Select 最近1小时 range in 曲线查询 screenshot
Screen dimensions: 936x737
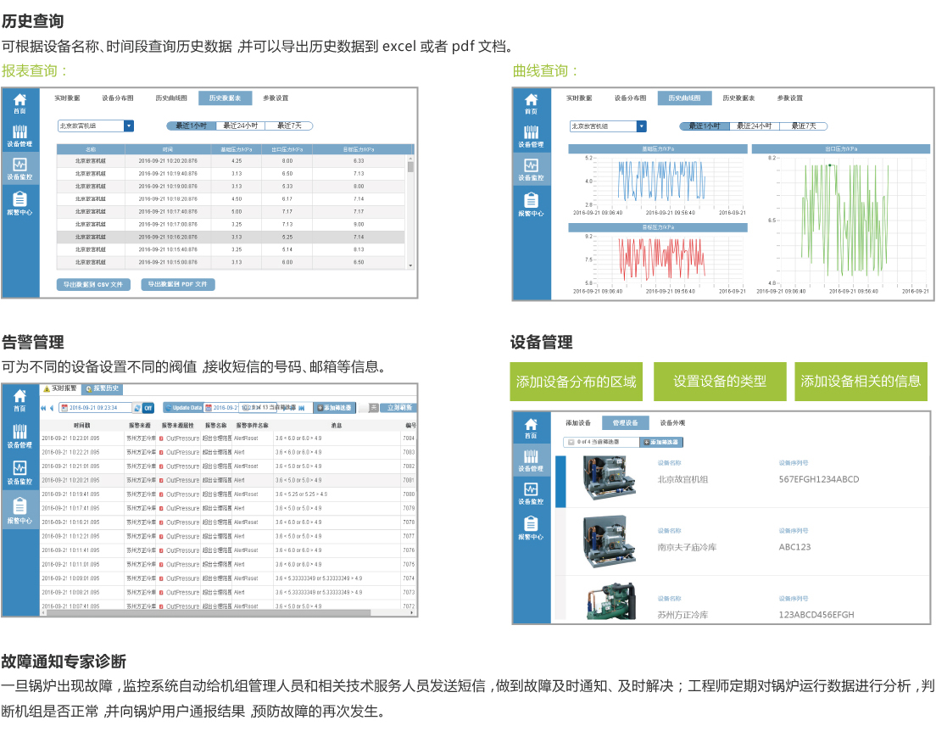[705, 126]
